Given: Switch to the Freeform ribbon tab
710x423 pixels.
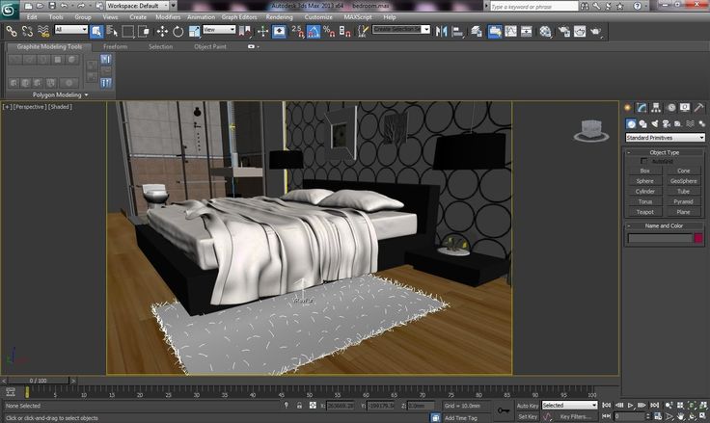Looking at the screenshot, I should [x=116, y=46].
